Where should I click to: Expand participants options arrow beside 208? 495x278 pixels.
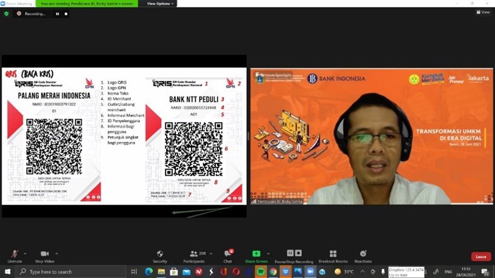click(x=211, y=254)
